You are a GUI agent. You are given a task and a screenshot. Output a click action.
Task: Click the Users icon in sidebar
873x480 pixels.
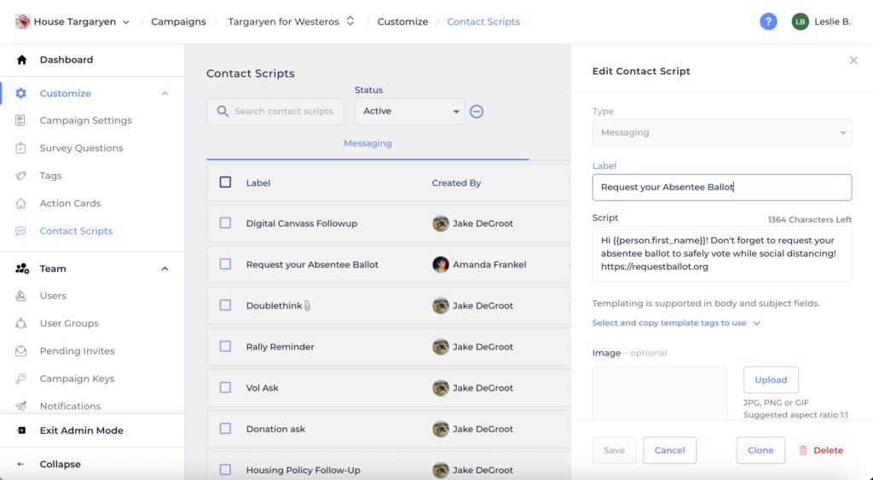[x=20, y=296]
